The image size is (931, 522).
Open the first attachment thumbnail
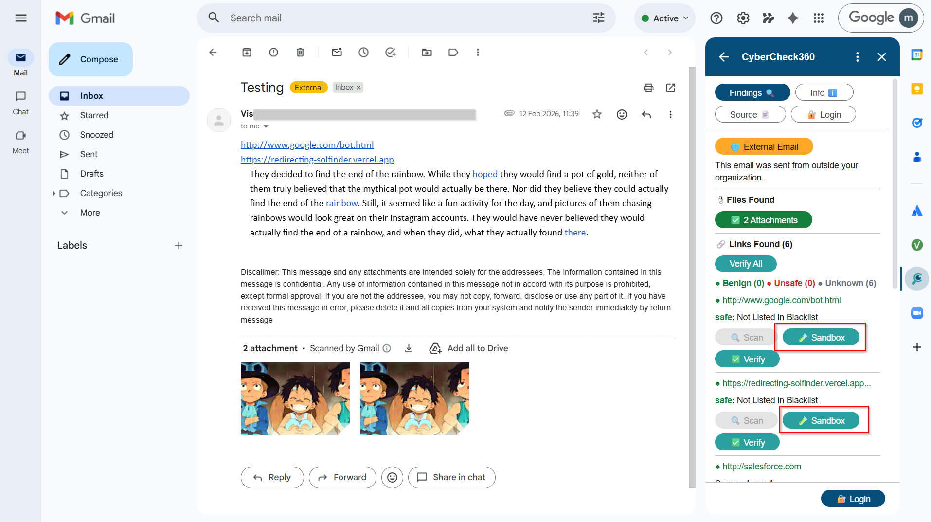click(x=295, y=398)
